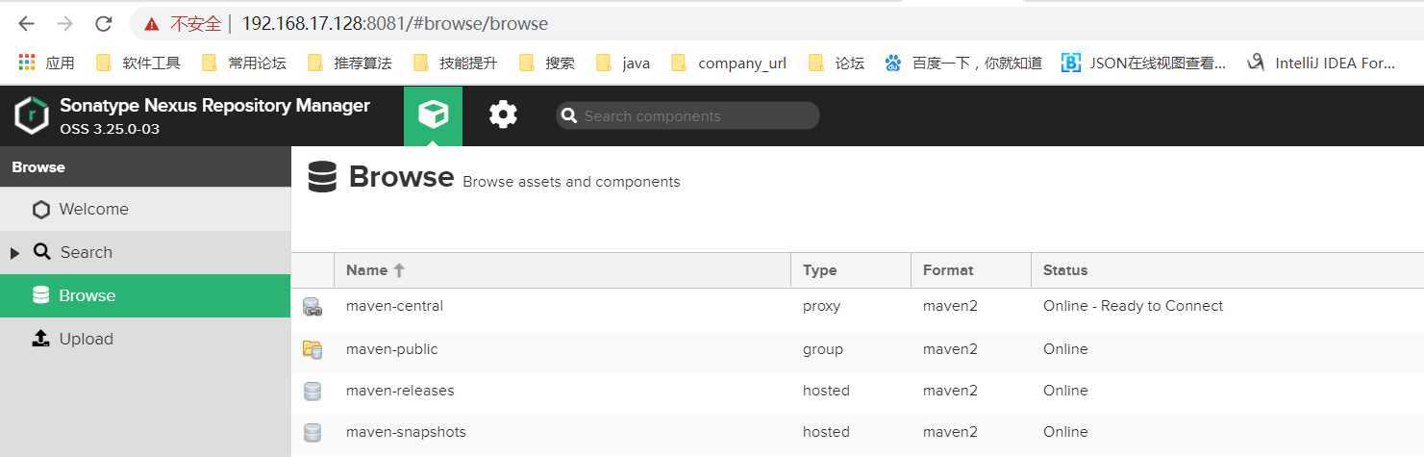The image size is (1424, 457).
Task: Click 'Online - Ready to Connect' status
Action: 1133,306
